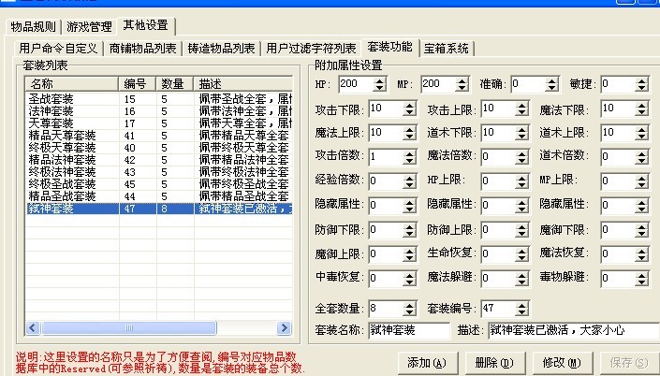Sort list by 名称 column header
This screenshot has width=660, height=376.
pos(72,84)
